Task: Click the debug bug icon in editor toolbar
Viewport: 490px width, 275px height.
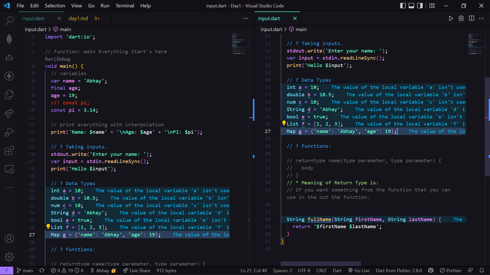Action: click(x=461, y=18)
